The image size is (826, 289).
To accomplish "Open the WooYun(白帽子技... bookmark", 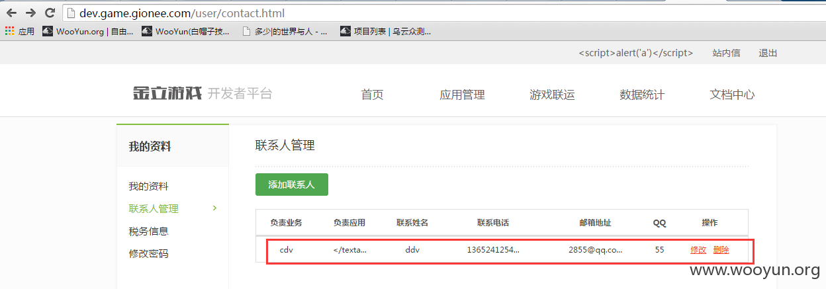I will (x=186, y=30).
